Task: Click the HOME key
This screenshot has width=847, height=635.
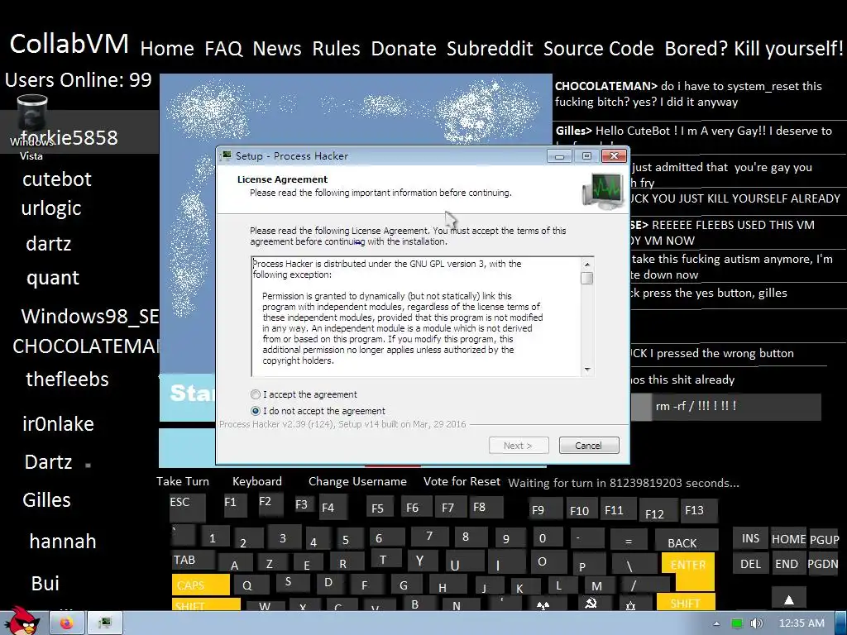Action: (x=788, y=539)
